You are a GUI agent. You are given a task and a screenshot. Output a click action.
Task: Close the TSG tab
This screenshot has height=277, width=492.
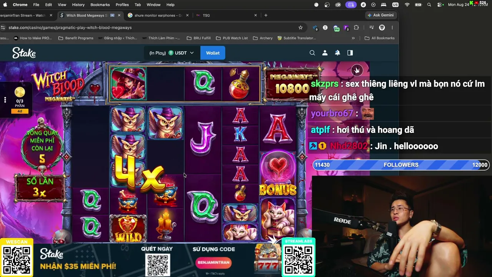click(x=256, y=15)
